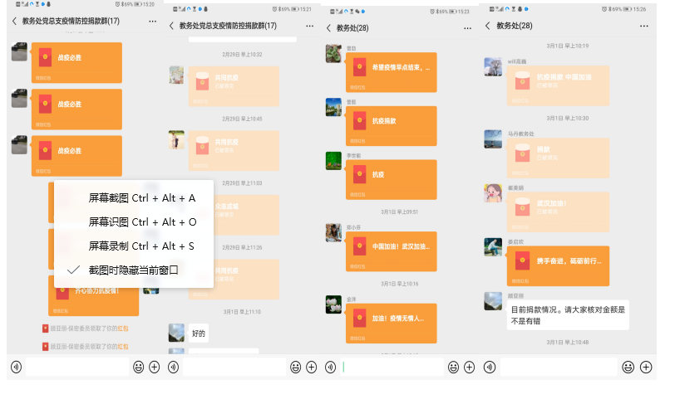Open the 齐心协力抗疫情 red packet message
This screenshot has height=404, width=680.
93,293
